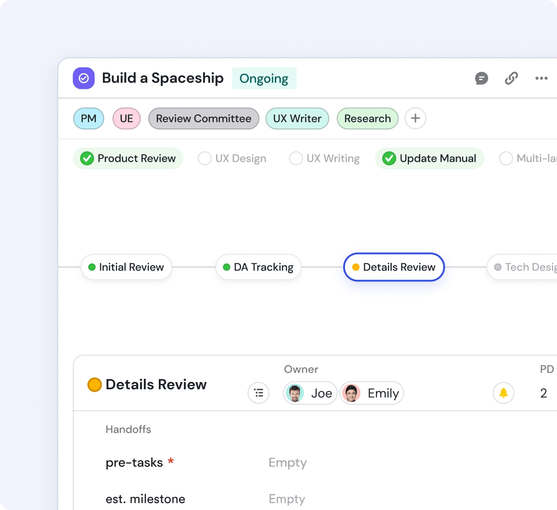Copy link using the chain icon
This screenshot has height=510, width=557.
(x=511, y=78)
